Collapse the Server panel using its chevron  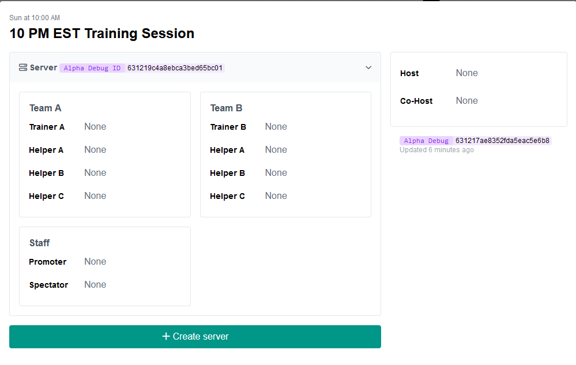click(x=368, y=67)
